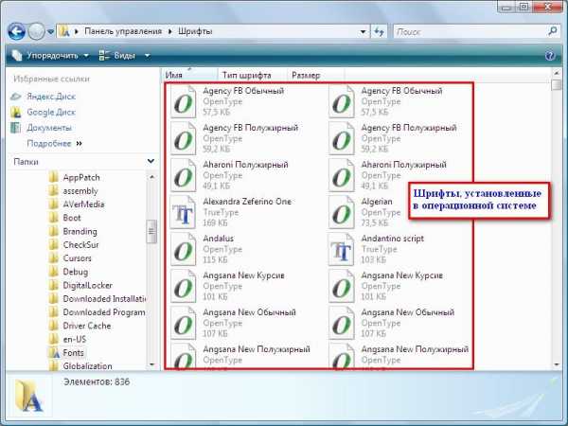The image size is (568, 426).
Task: Click the Andalus OpenType font icon
Action: pyautogui.click(x=183, y=251)
